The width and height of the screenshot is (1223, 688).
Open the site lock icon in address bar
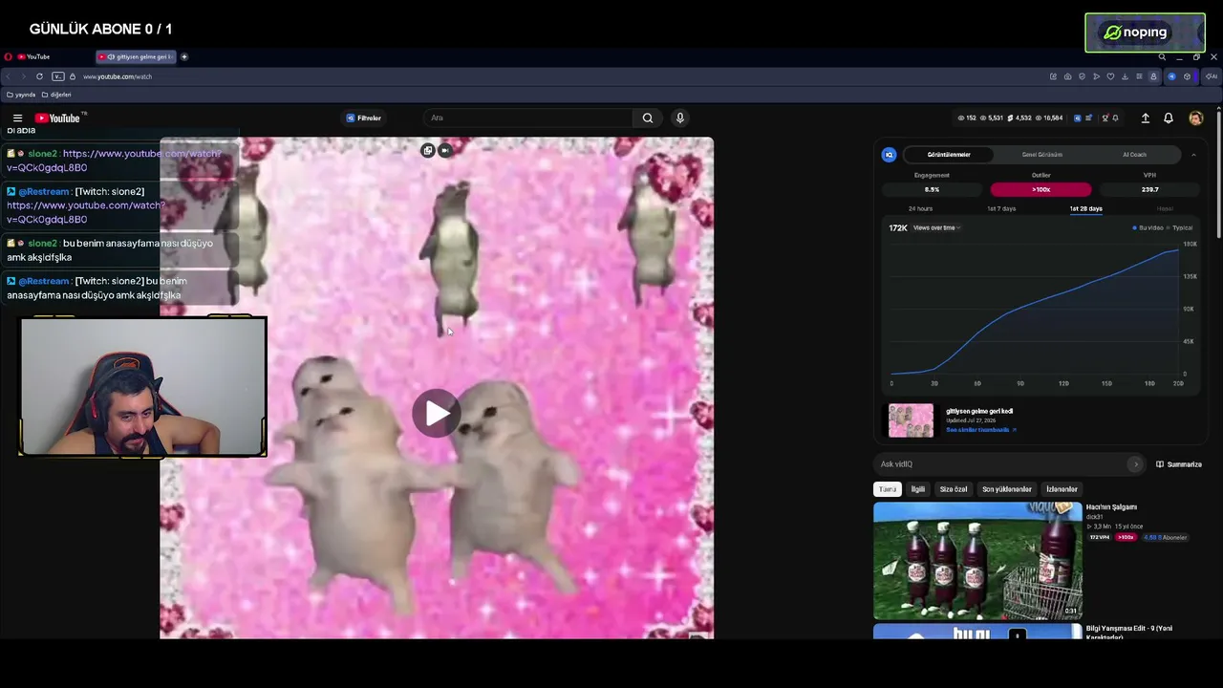click(73, 76)
